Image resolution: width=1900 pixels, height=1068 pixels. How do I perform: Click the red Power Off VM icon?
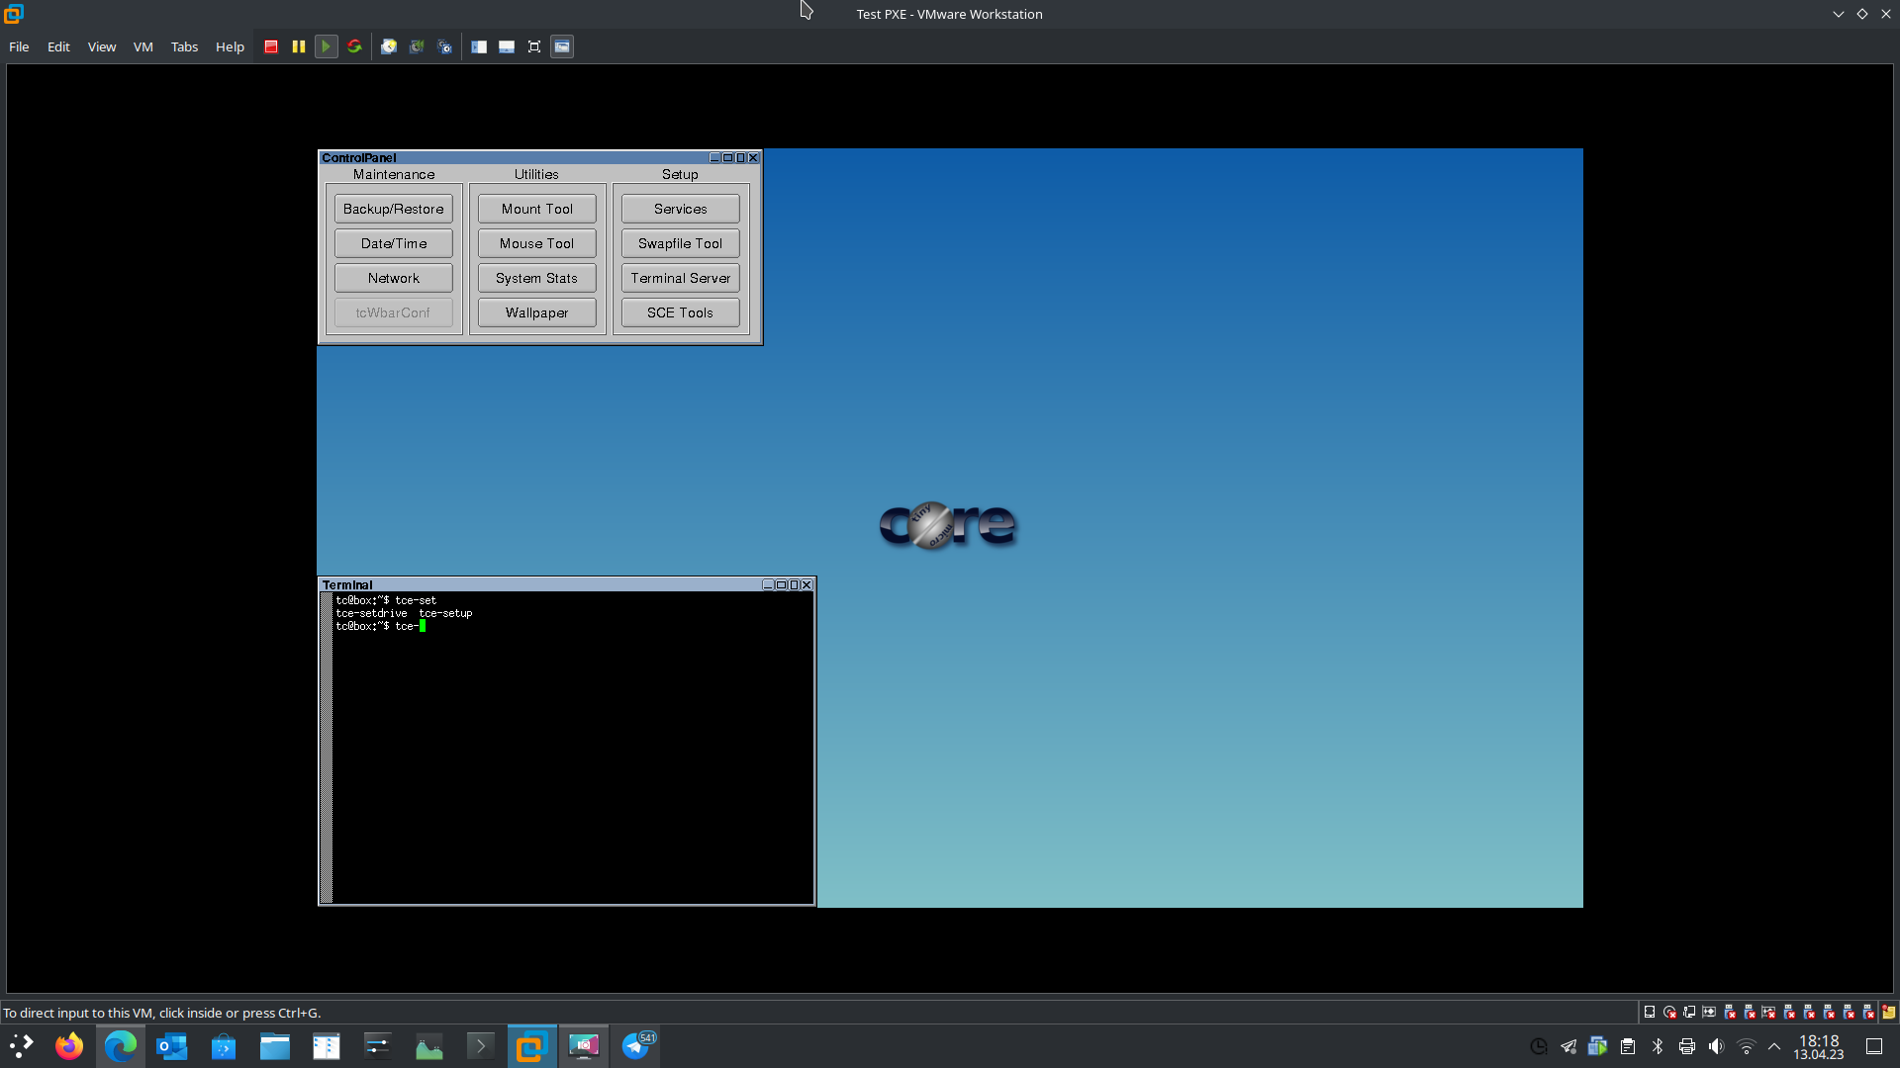tap(271, 46)
